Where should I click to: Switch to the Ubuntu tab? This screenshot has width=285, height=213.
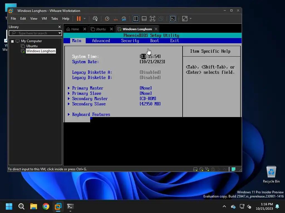point(98,29)
